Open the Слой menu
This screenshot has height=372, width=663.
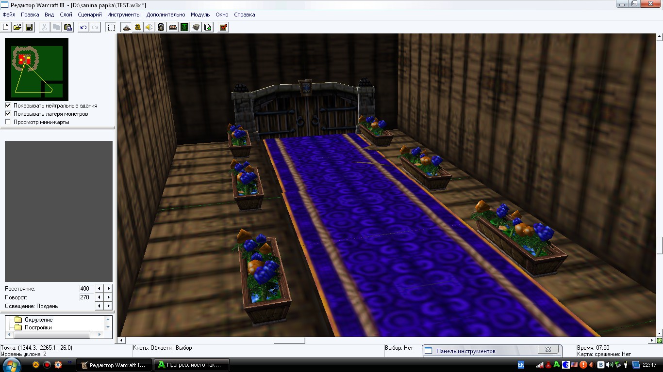[66, 15]
